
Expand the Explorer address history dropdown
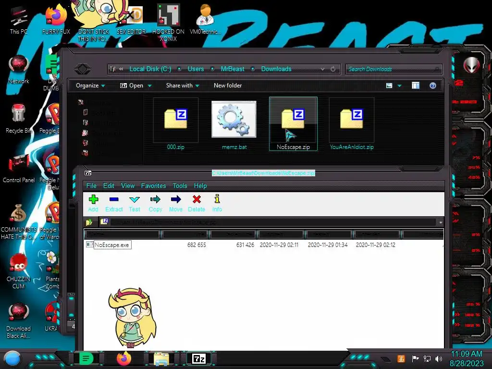click(322, 69)
